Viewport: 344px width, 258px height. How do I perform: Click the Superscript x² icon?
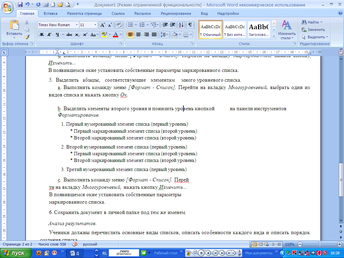pyautogui.click(x=85, y=35)
